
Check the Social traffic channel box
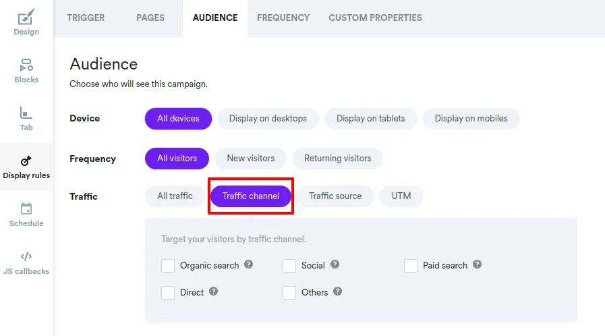289,265
